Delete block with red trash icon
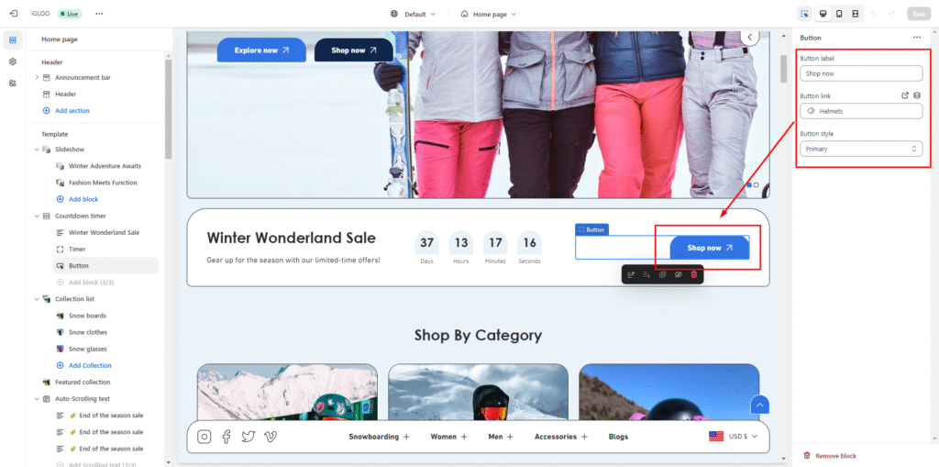 point(694,274)
